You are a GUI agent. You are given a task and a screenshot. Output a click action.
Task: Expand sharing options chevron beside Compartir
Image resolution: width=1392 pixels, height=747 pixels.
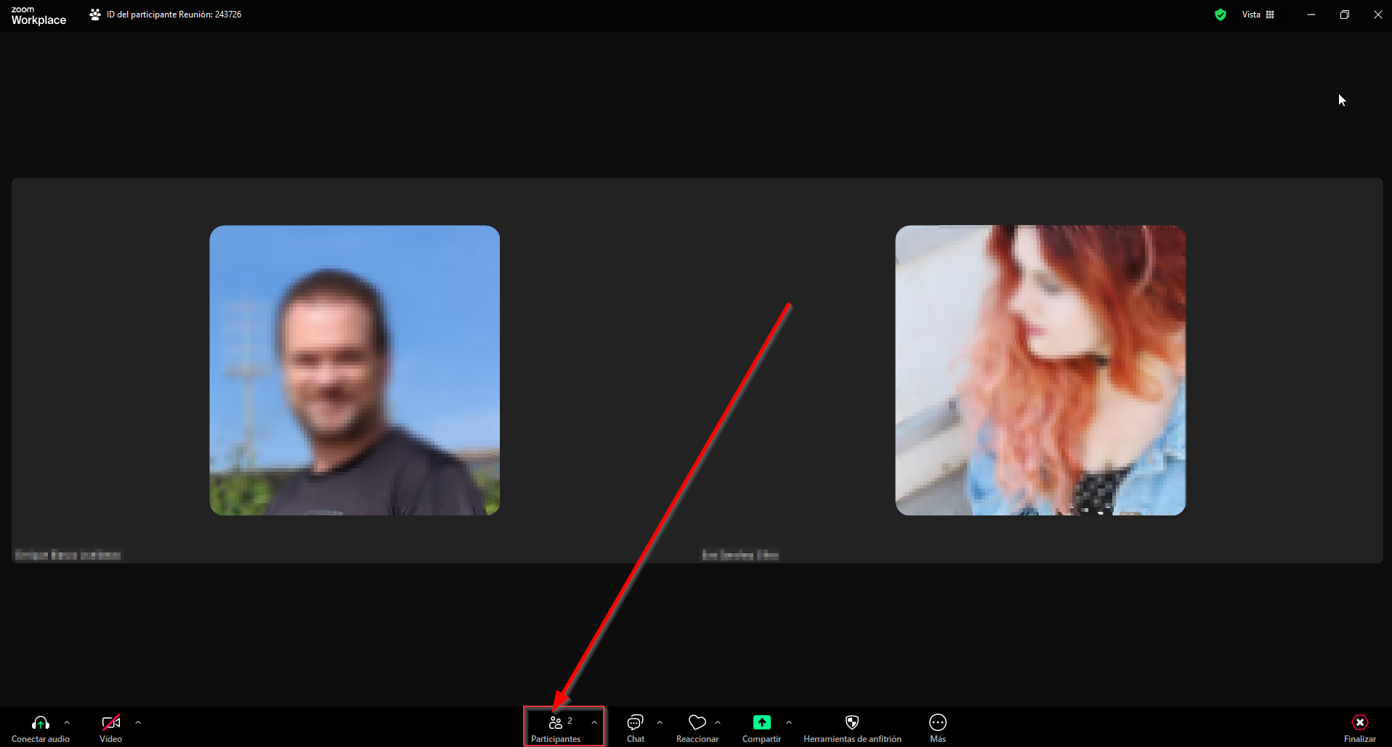click(789, 722)
